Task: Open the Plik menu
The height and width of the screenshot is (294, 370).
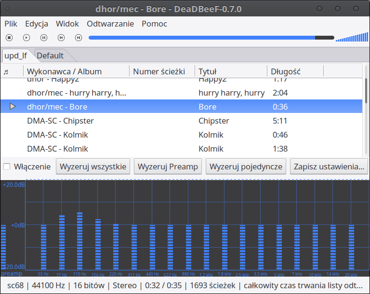Action: pyautogui.click(x=11, y=24)
